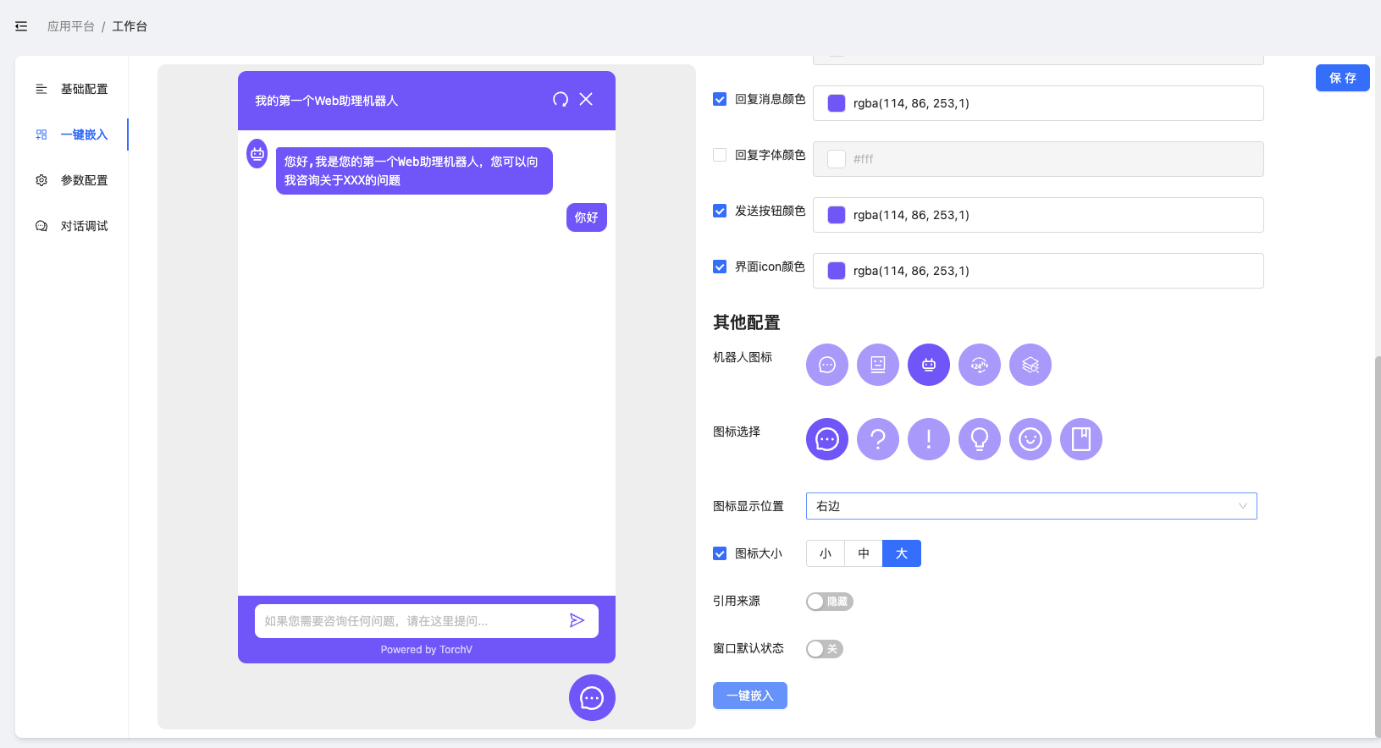
Task: Open 基础配置 menu item
Action: (x=72, y=89)
